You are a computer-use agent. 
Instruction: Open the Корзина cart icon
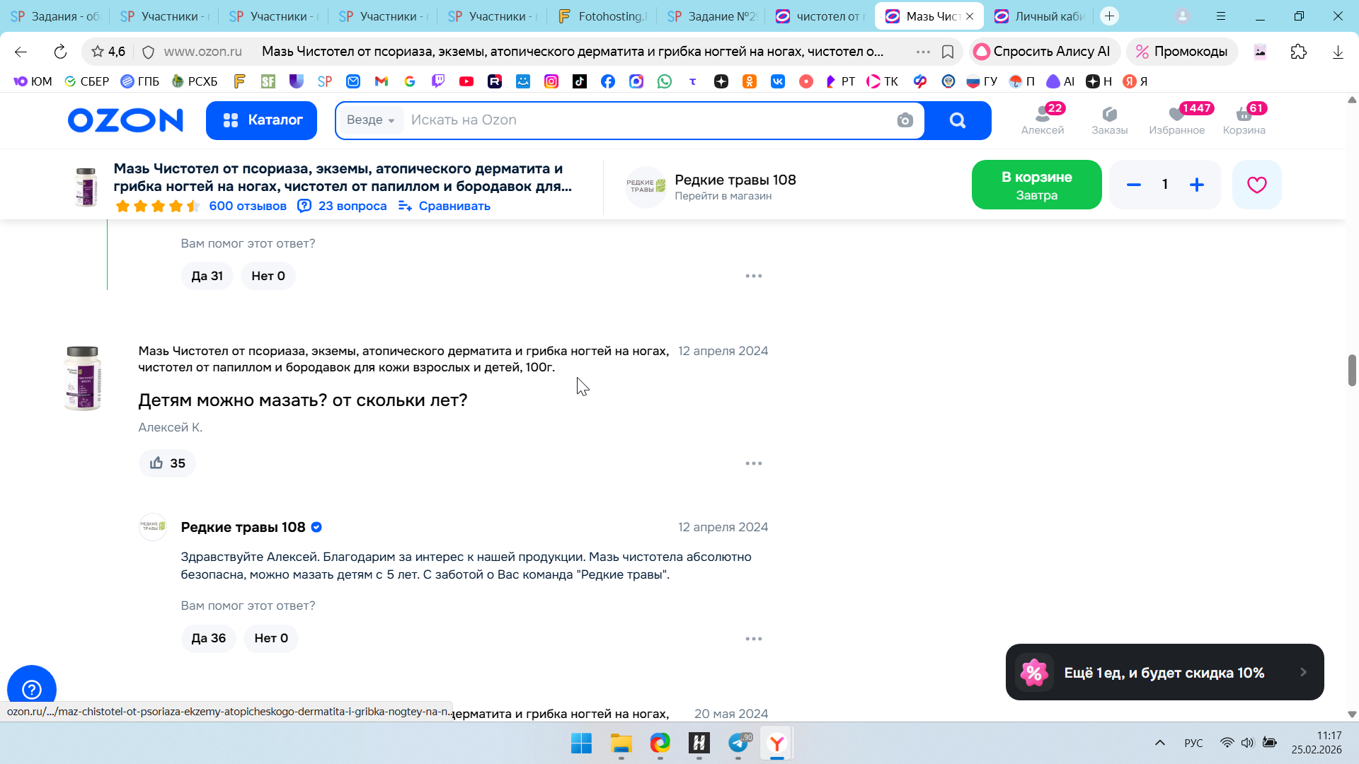tap(1244, 120)
